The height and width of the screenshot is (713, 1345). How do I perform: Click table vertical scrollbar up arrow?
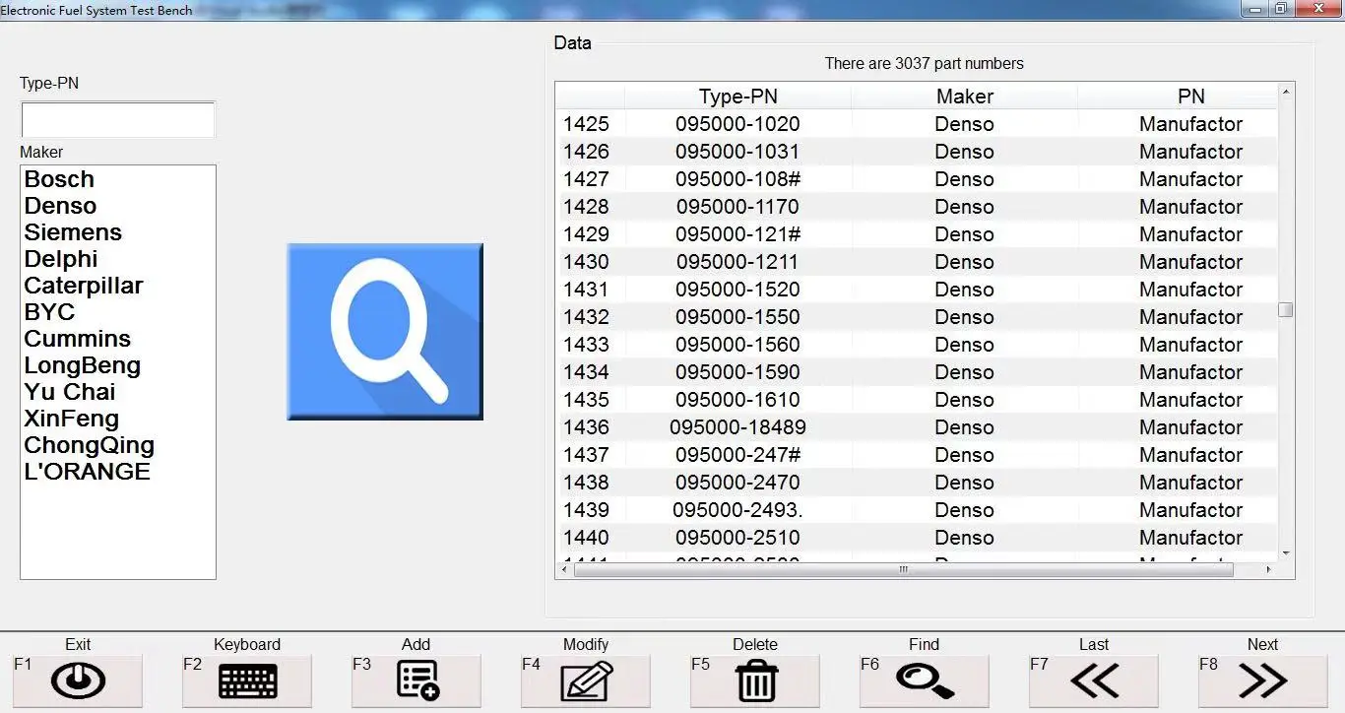tap(1286, 93)
